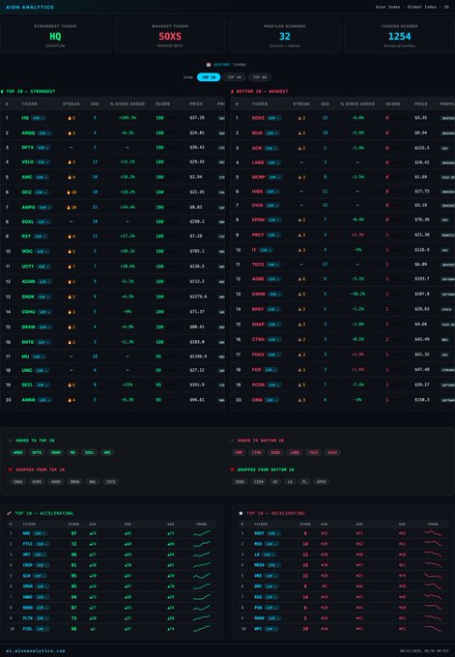The image size is (455, 657).
Task: Click the red X icon beside Dropped From Top 20
Action: (11, 470)
